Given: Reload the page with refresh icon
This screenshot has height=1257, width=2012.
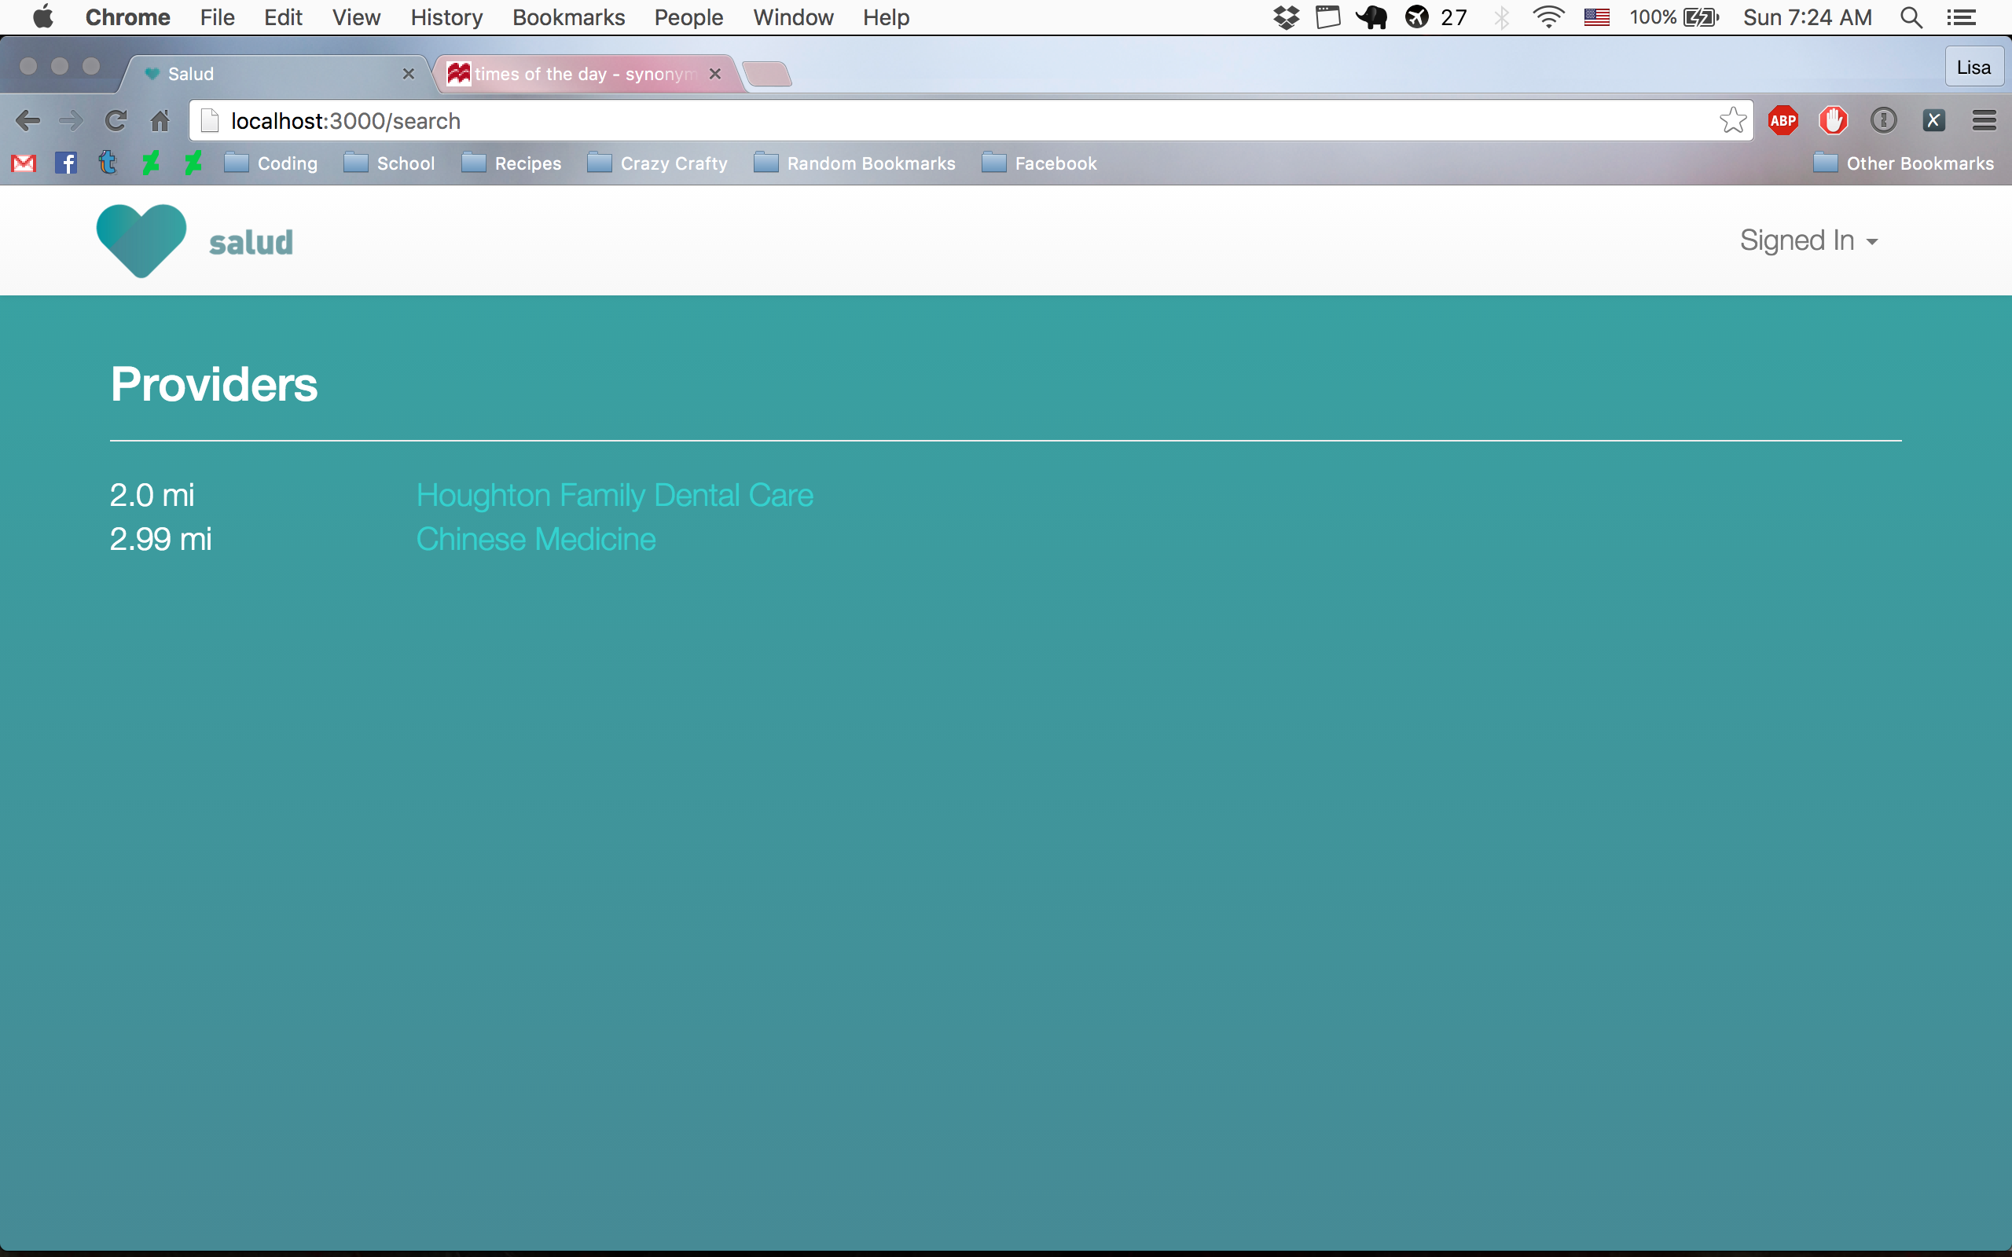Looking at the screenshot, I should pos(116,121).
